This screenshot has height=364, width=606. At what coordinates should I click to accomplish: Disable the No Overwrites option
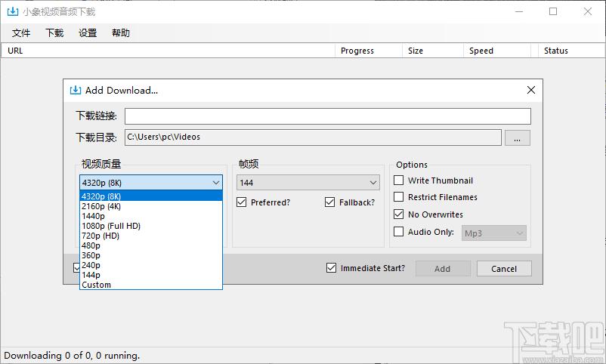pyautogui.click(x=398, y=214)
